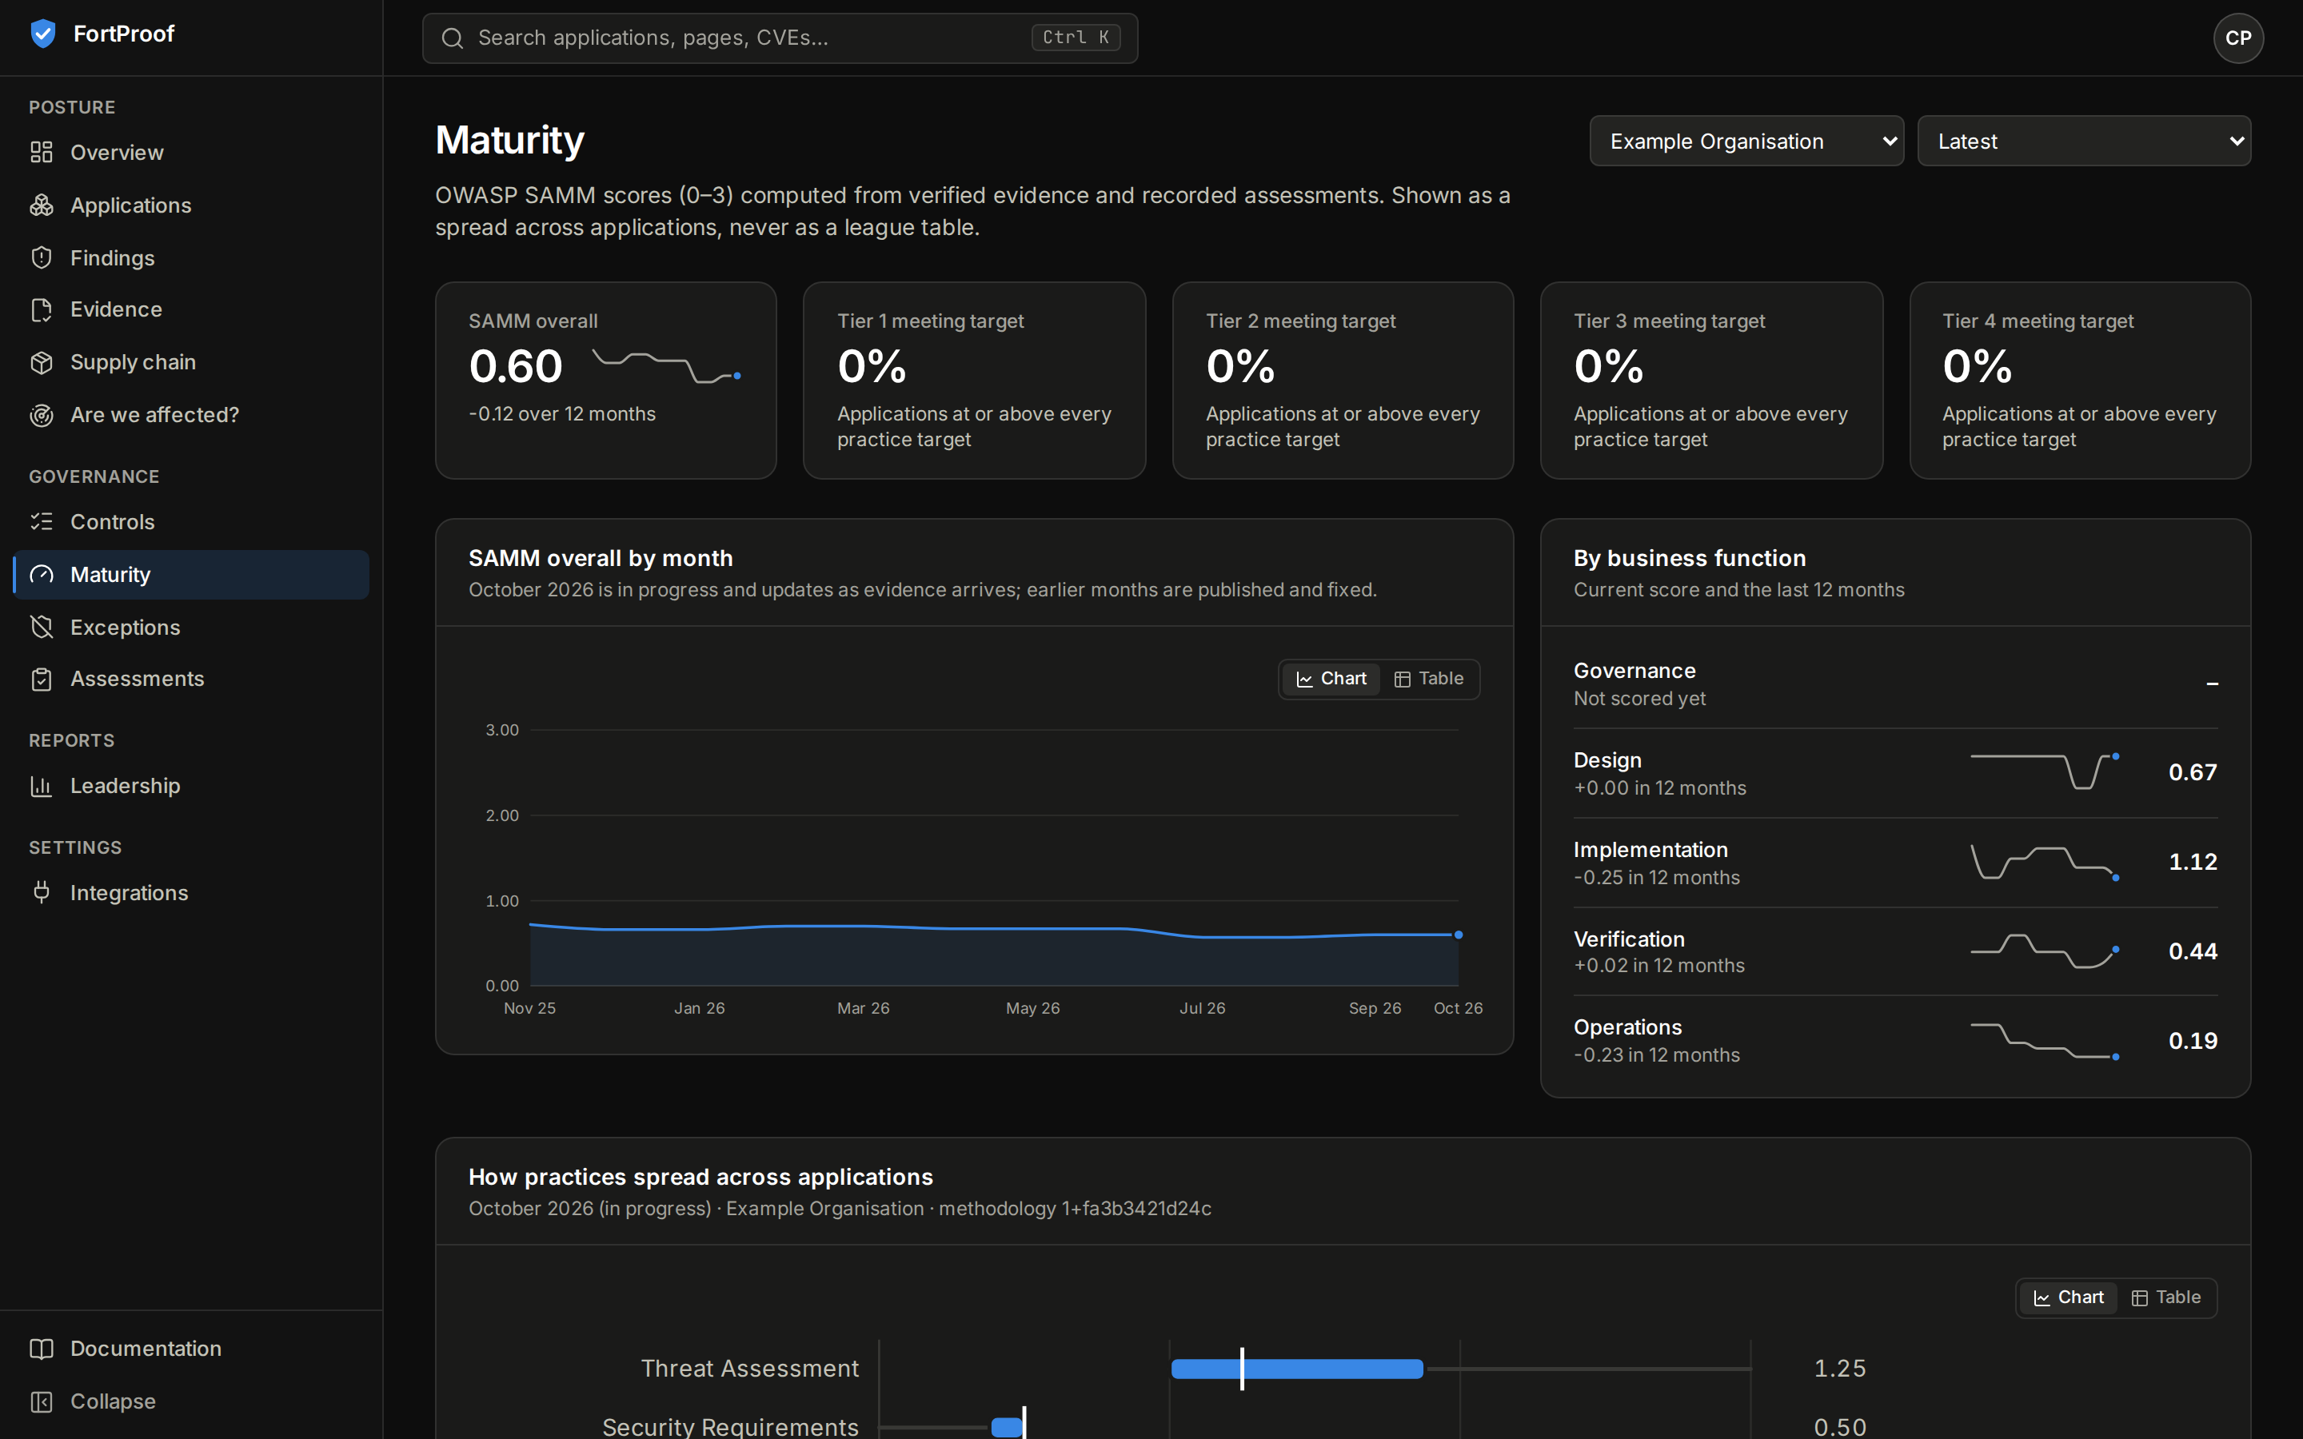Open the Supply chain page
This screenshot has width=2303, height=1439.
(x=191, y=363)
